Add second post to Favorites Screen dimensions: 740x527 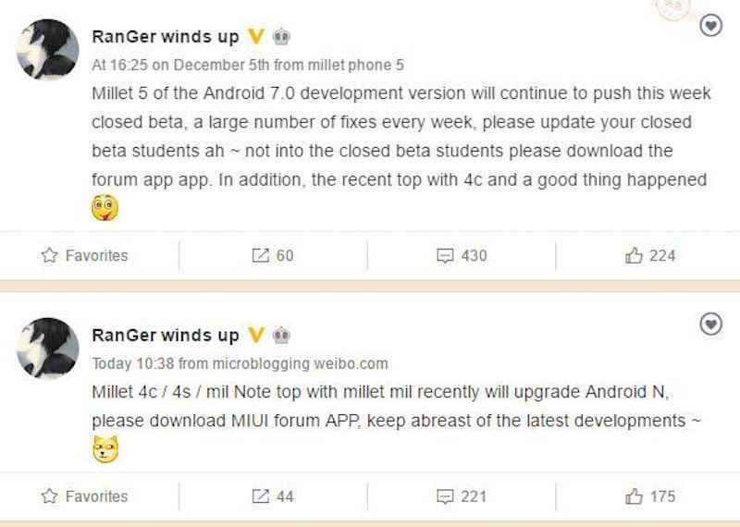click(x=84, y=496)
